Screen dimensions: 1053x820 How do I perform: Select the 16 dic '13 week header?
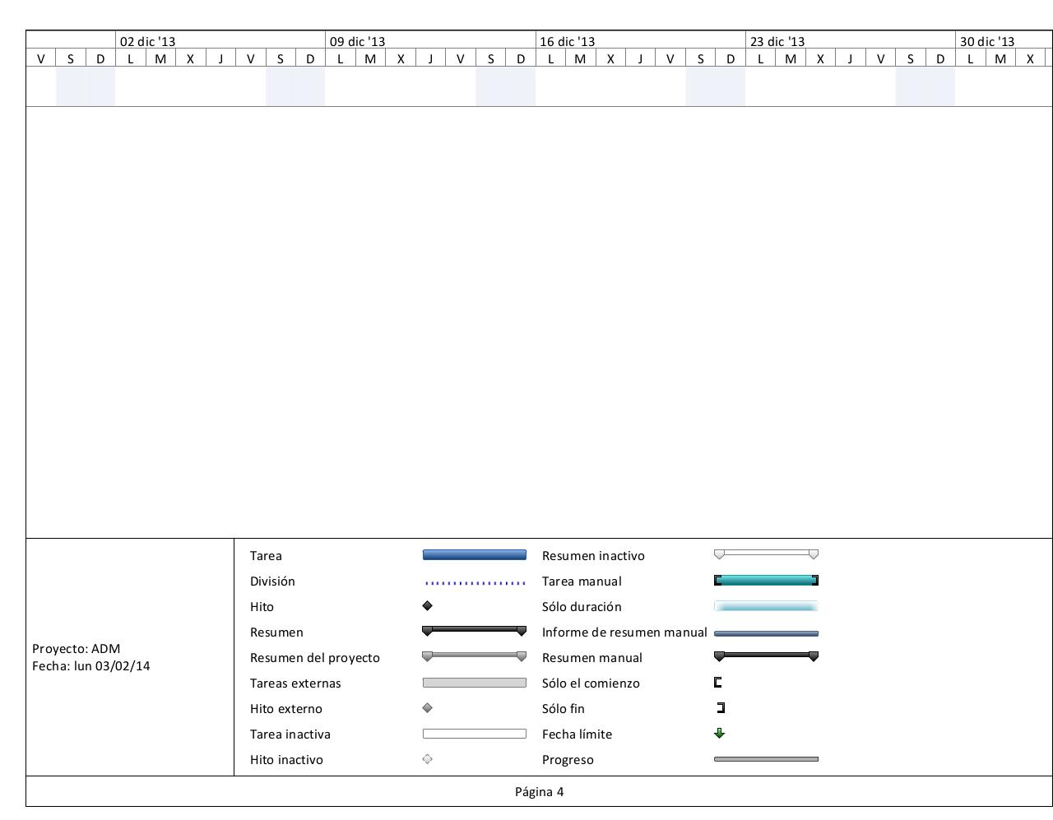[568, 41]
